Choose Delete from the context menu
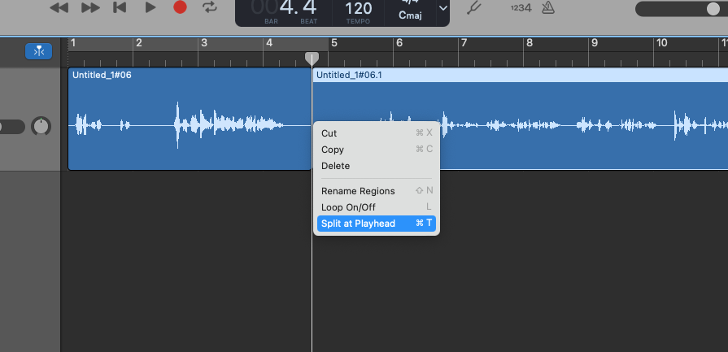728x352 pixels. (376, 166)
